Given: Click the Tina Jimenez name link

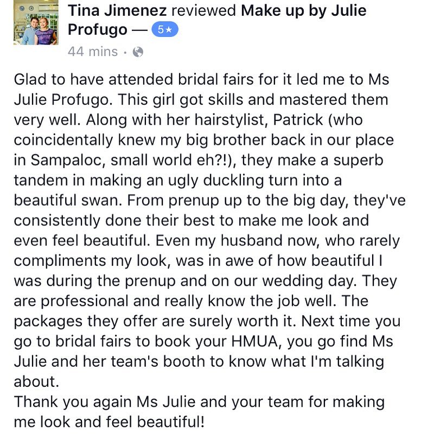Looking at the screenshot, I should (x=117, y=10).
